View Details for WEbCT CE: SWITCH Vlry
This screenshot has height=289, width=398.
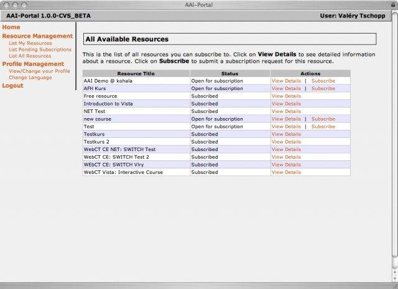click(286, 165)
